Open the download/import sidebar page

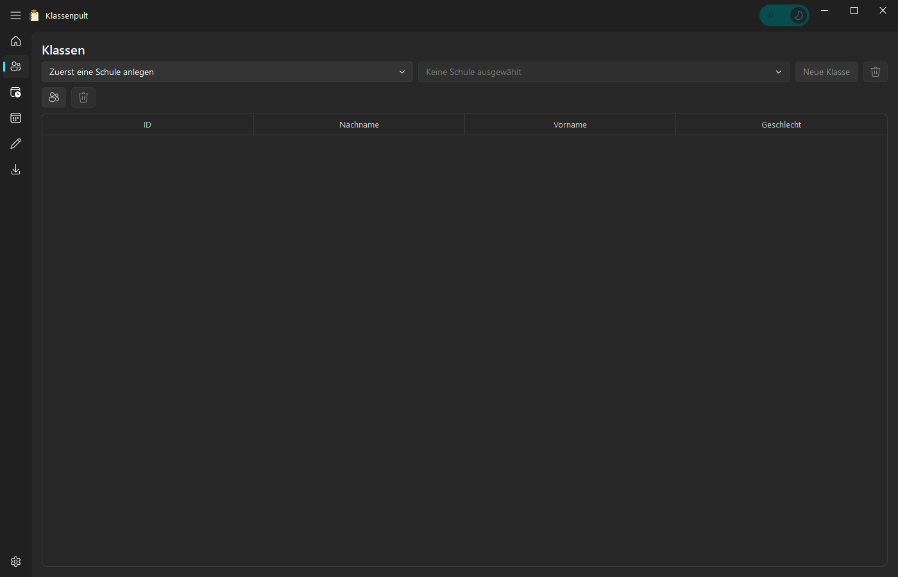tap(15, 169)
